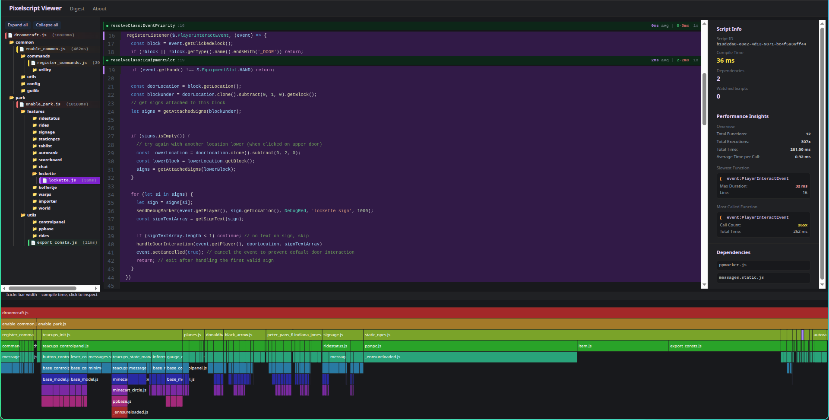Screen dimensions: 829x420
Task: Click the function icon beside Slowest Function's PlayerInteractEvent
Action: (x=721, y=178)
